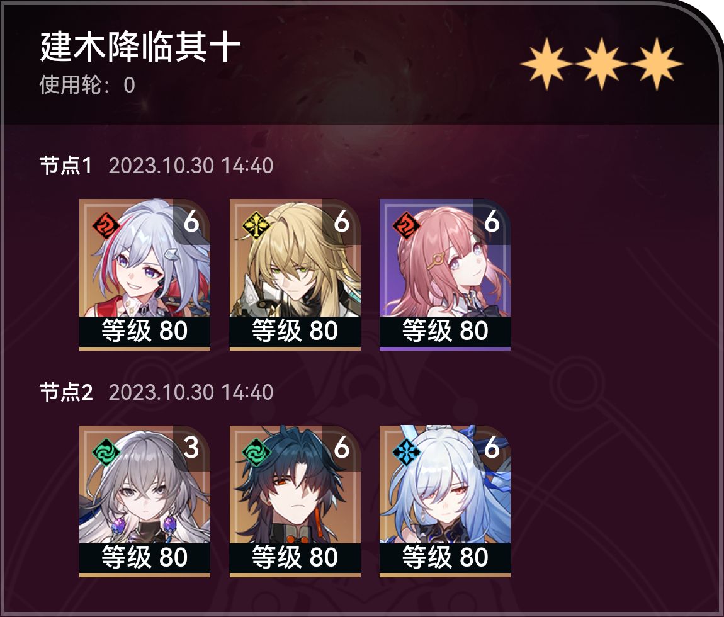Click the Fire element icon on Topaz card

pos(106,226)
